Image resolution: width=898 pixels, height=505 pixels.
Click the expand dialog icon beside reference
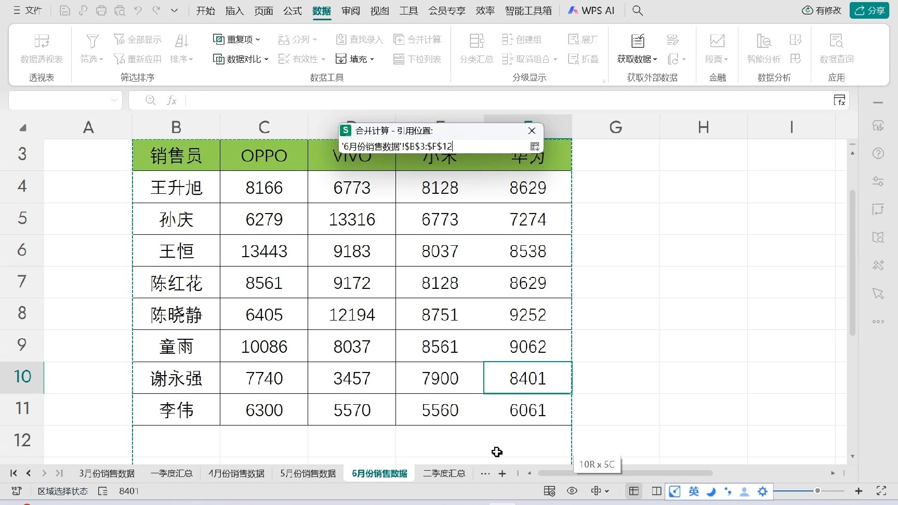534,147
